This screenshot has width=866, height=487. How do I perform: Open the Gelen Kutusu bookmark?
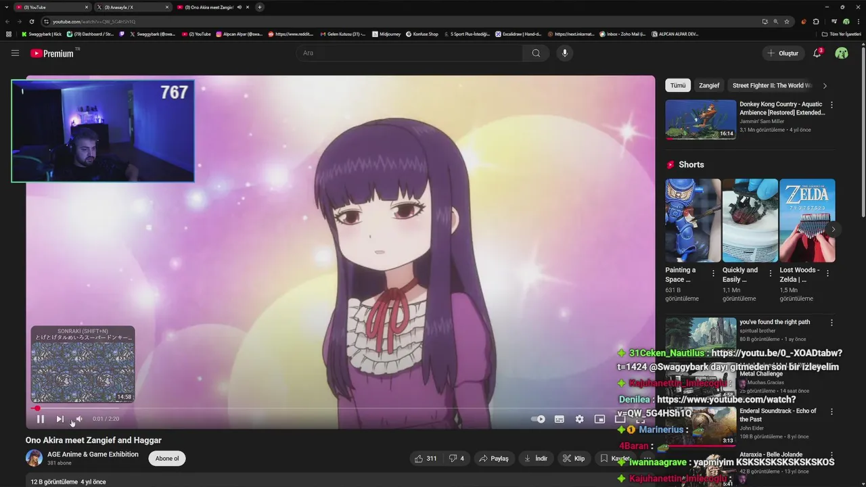(343, 34)
